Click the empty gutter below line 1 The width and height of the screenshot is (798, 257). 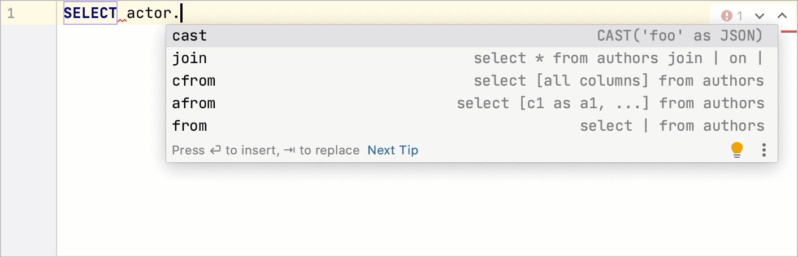(x=28, y=141)
